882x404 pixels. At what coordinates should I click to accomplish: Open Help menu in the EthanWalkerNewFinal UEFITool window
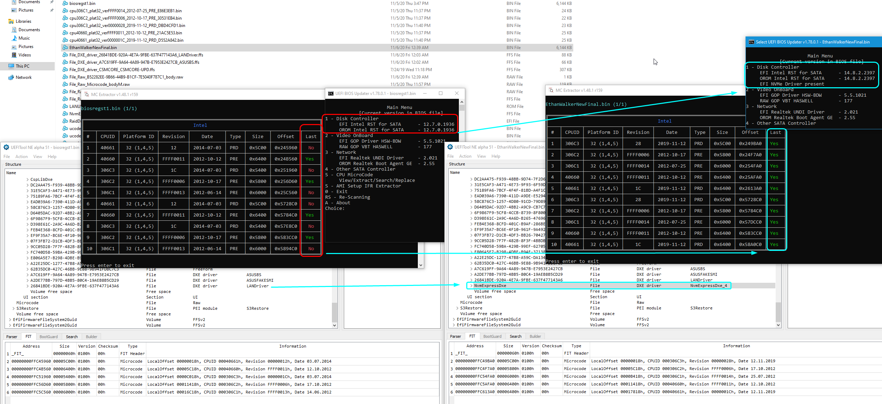(496, 156)
